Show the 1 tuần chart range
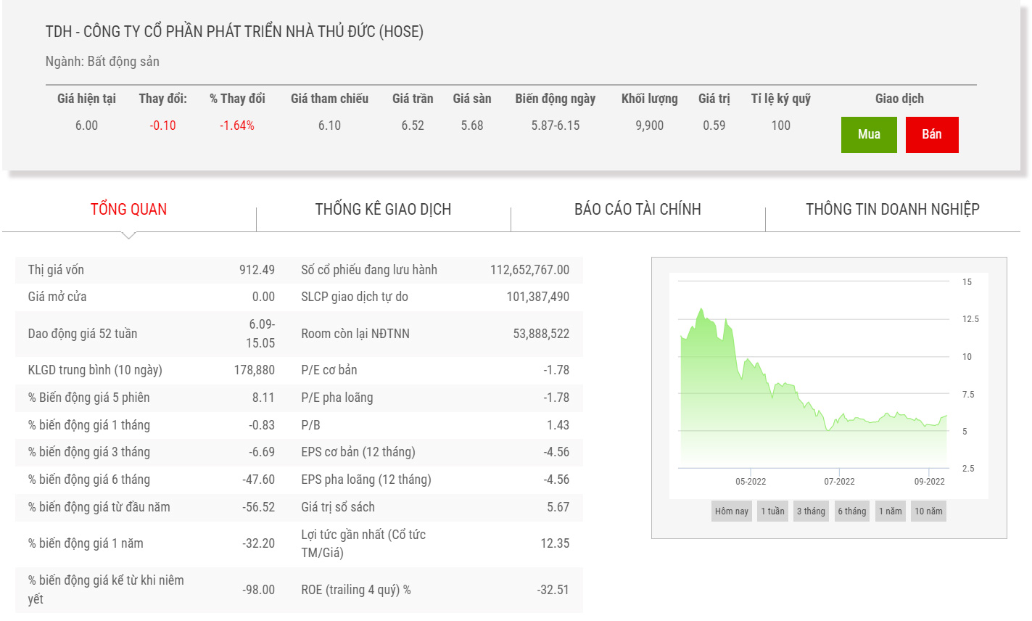This screenshot has width=1032, height=621. (772, 511)
